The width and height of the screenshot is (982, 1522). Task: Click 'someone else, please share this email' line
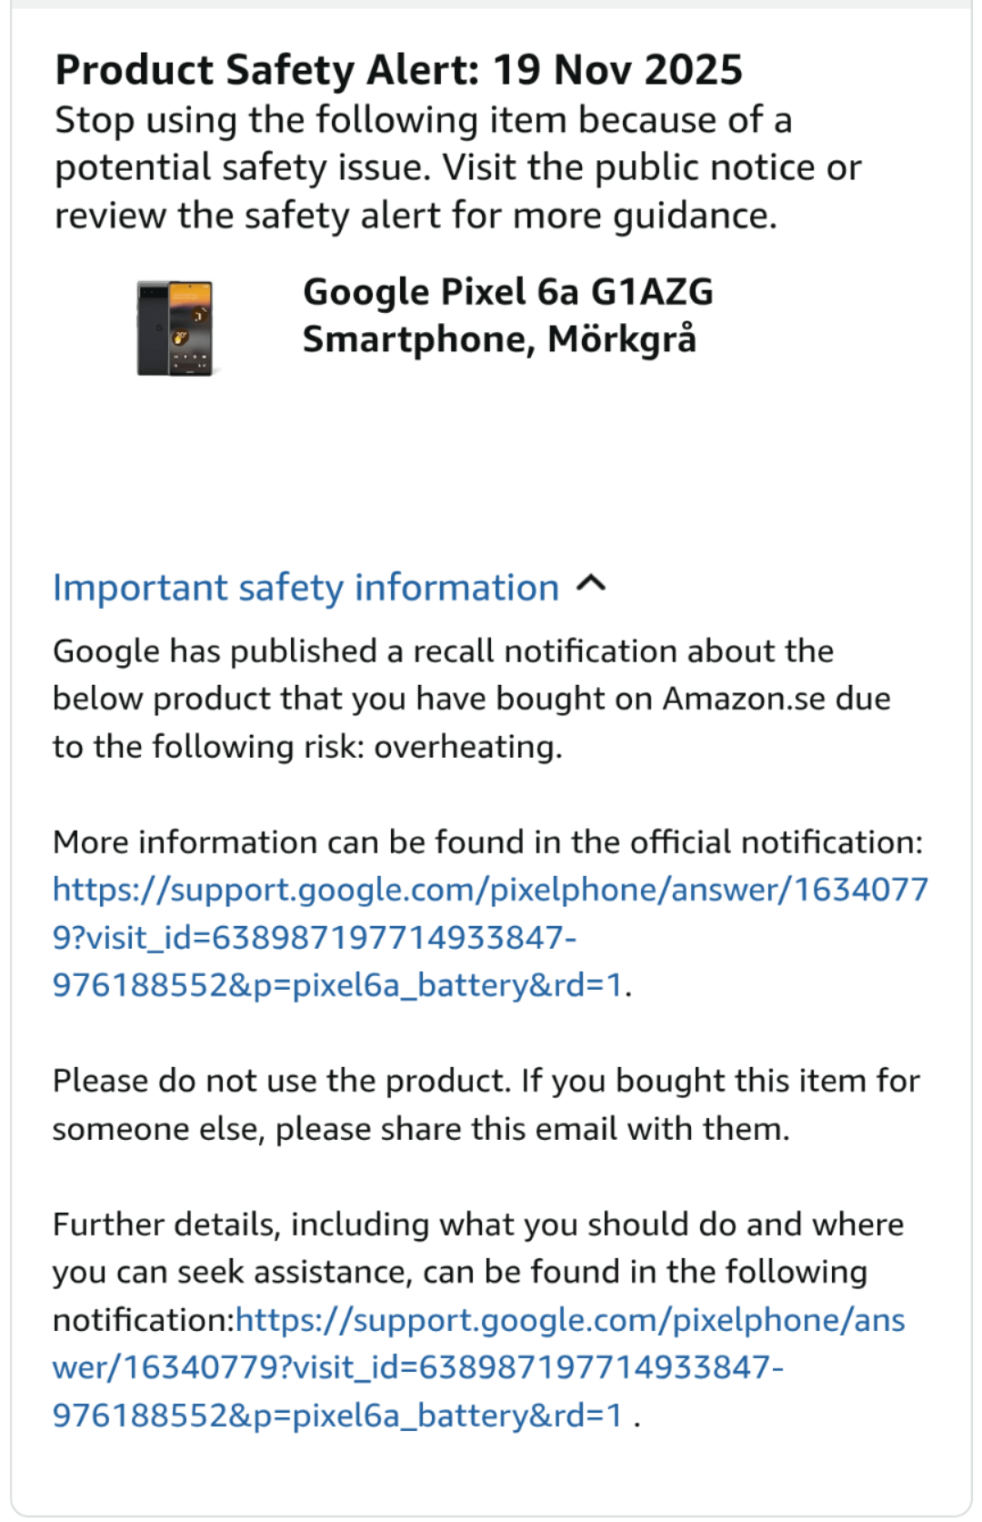tap(421, 1129)
